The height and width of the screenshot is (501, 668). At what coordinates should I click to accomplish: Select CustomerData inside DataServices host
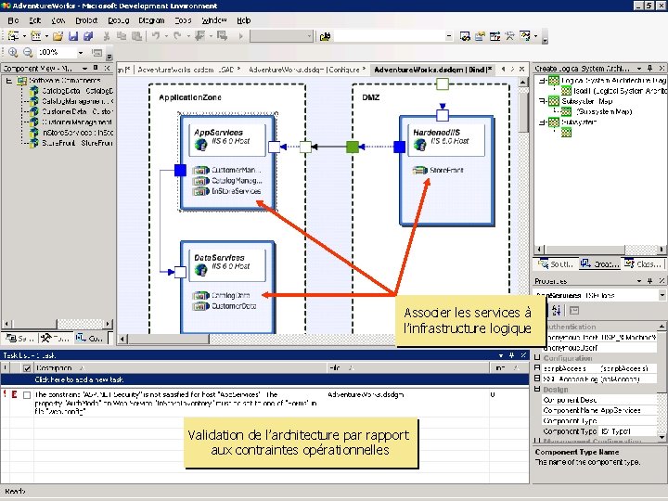(234, 306)
